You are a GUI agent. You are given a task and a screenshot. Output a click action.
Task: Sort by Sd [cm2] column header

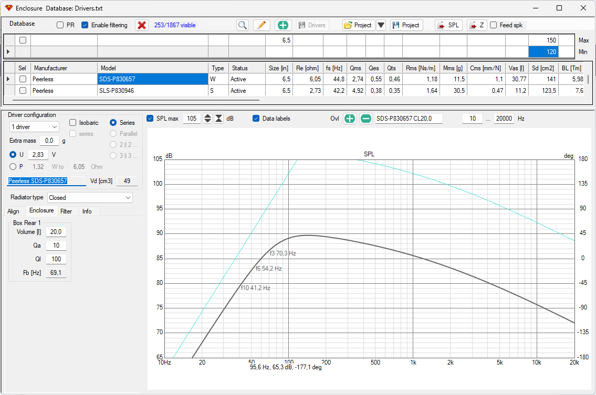[543, 68]
